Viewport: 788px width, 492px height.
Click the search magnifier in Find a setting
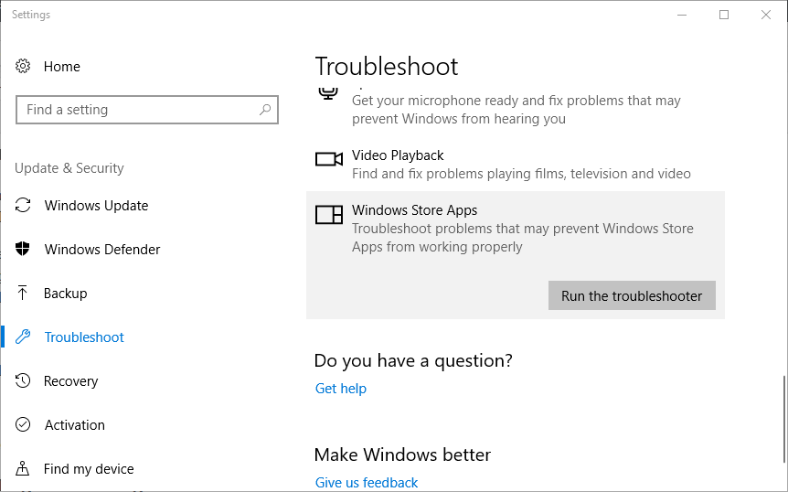265,110
